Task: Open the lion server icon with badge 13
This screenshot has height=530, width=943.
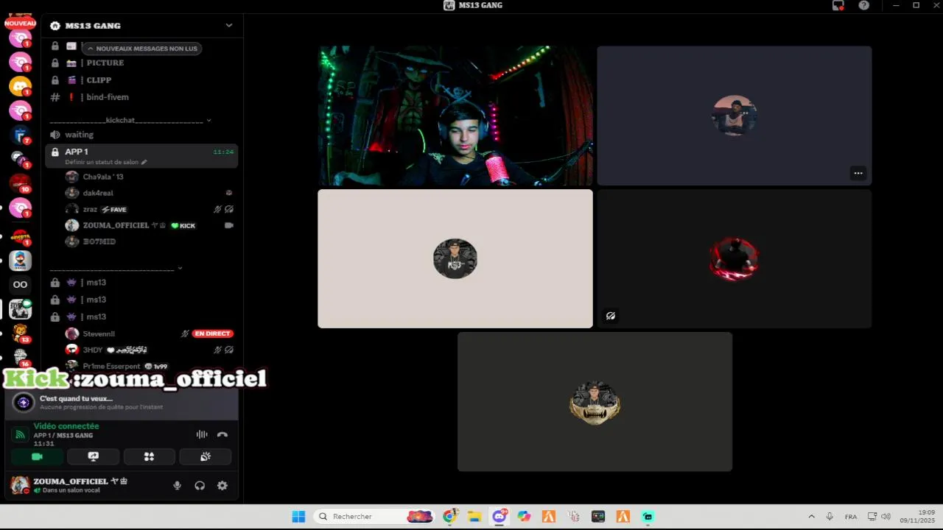Action: [20, 333]
